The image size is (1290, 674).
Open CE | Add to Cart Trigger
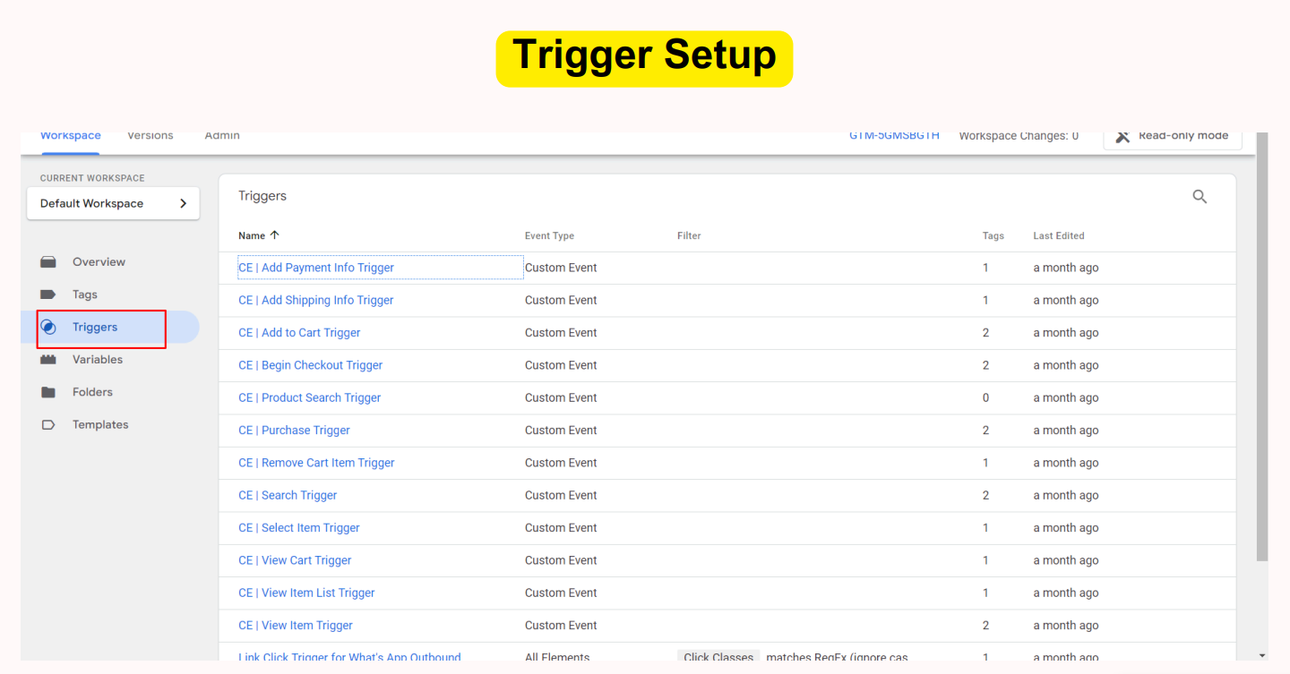point(299,333)
